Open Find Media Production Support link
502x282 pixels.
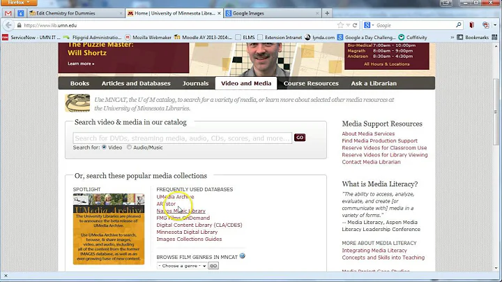coord(380,141)
